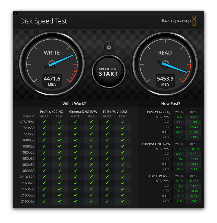Viewport: 217px width, 223px height.
Task: Close the Disk Speed Test window
Action: [15, 14]
